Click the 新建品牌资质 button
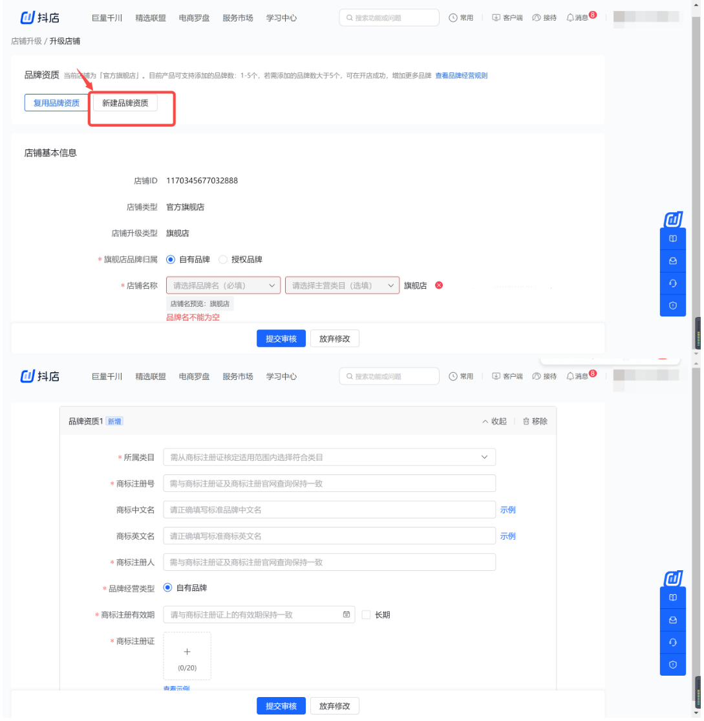The image size is (704, 721). tap(125, 103)
